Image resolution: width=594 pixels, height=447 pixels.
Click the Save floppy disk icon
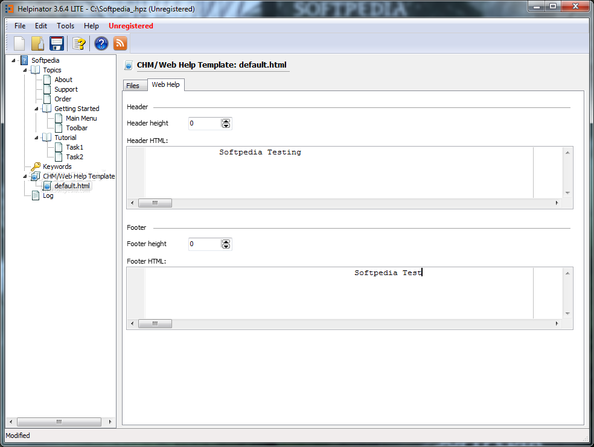[x=57, y=43]
